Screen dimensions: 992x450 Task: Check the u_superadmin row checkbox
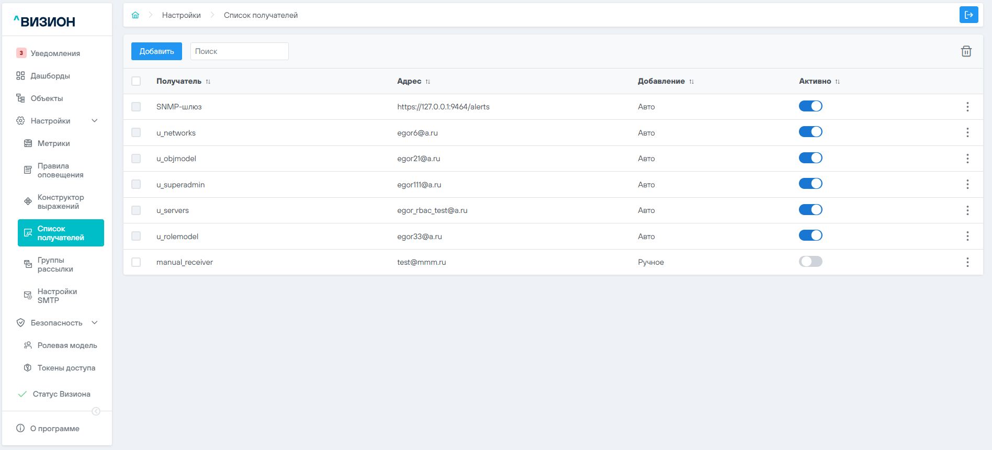[x=136, y=184]
